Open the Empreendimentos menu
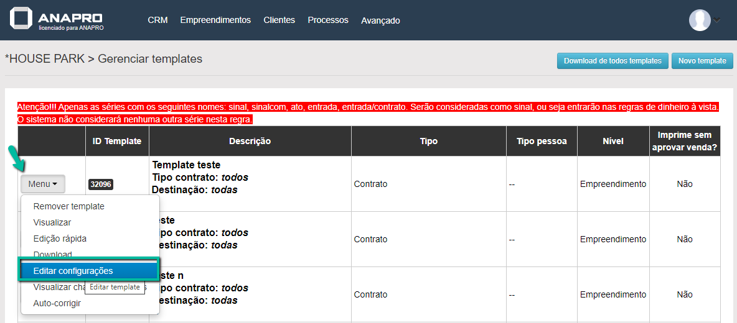 (x=215, y=20)
